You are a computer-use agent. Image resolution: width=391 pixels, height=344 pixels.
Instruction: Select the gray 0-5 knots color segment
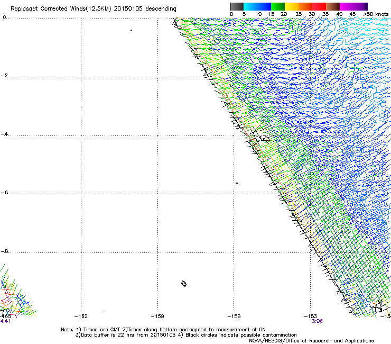(237, 6)
